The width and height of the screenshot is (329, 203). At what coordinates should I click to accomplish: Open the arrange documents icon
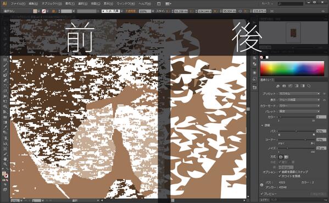[168, 3]
